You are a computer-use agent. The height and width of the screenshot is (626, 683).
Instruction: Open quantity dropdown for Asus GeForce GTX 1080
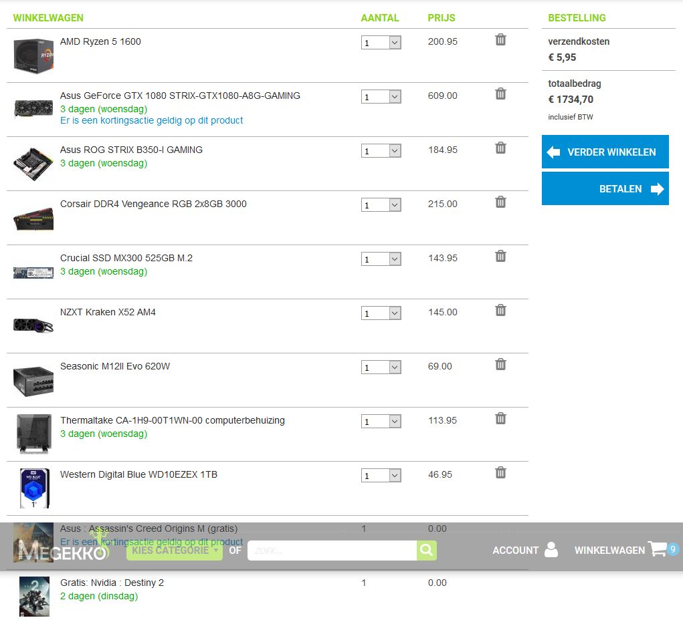(381, 97)
